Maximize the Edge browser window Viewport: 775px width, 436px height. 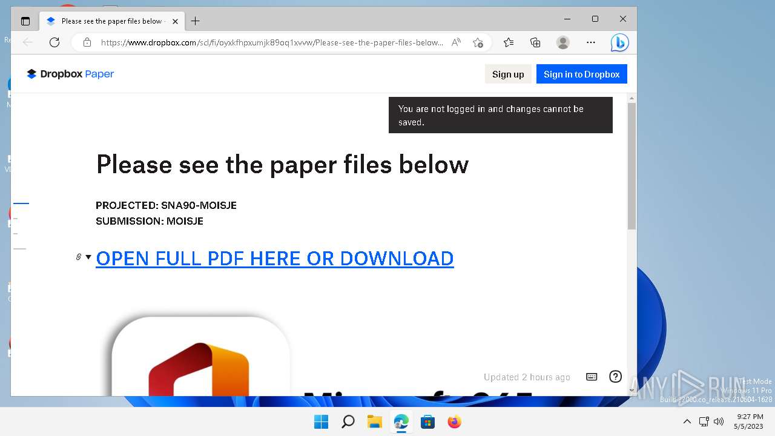[595, 19]
